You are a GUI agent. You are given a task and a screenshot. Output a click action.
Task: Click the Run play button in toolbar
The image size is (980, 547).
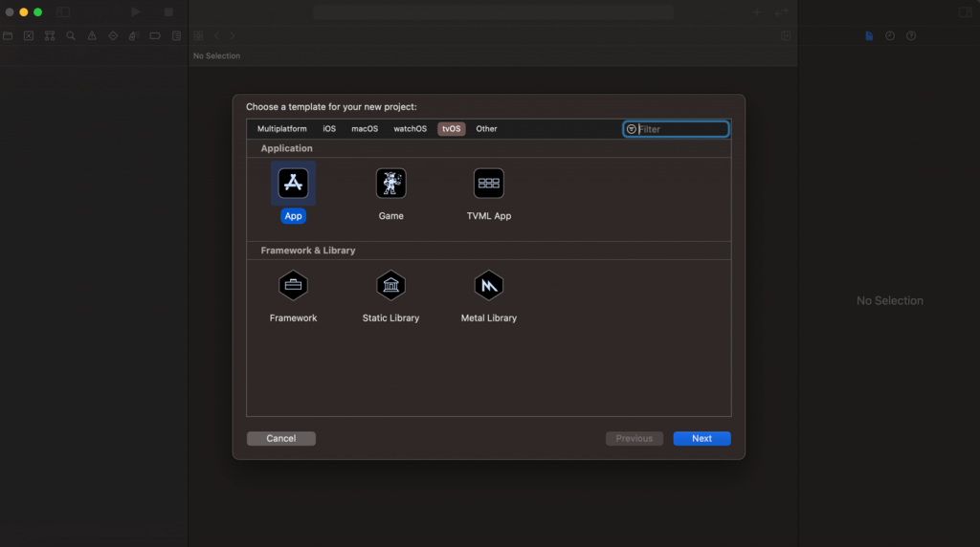click(136, 11)
